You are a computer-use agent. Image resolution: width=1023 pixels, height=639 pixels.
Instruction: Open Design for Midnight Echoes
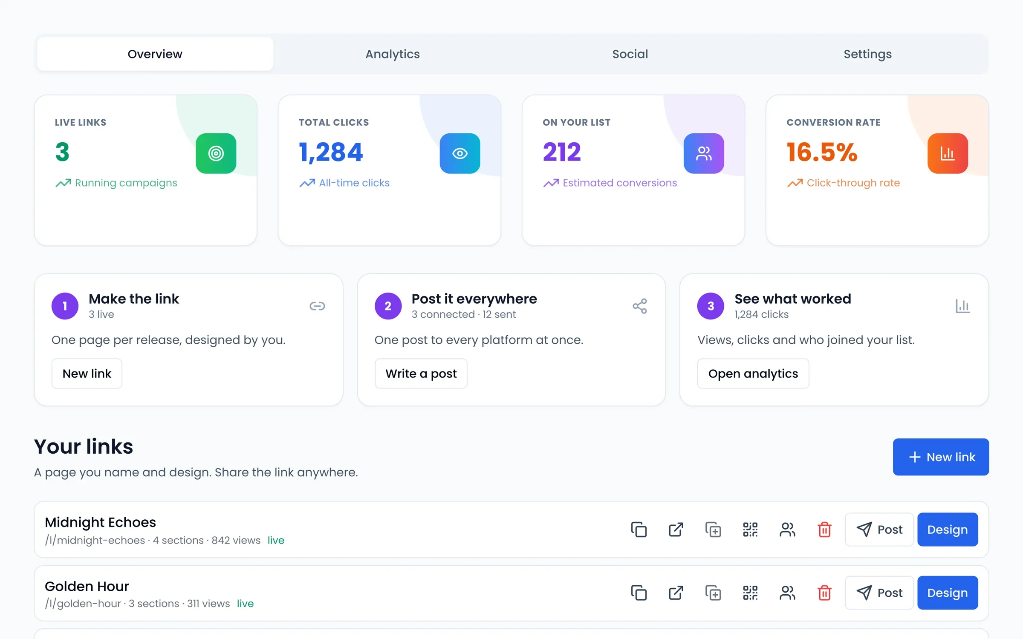coord(948,530)
